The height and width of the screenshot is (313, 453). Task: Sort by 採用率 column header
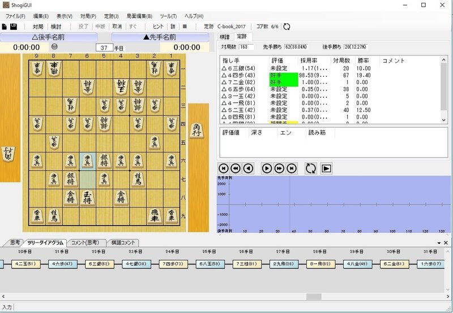point(314,60)
